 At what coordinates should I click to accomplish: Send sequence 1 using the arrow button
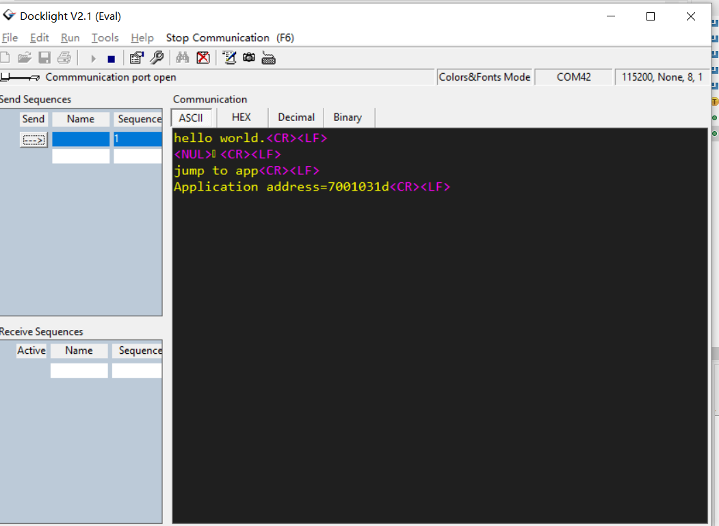(x=34, y=139)
